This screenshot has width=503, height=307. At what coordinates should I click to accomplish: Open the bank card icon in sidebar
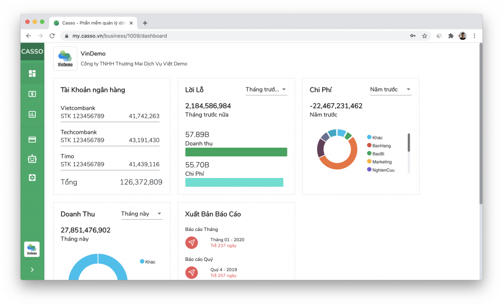coord(32,140)
